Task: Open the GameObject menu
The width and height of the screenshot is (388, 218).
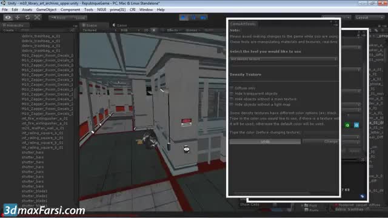Action: [x=46, y=10]
